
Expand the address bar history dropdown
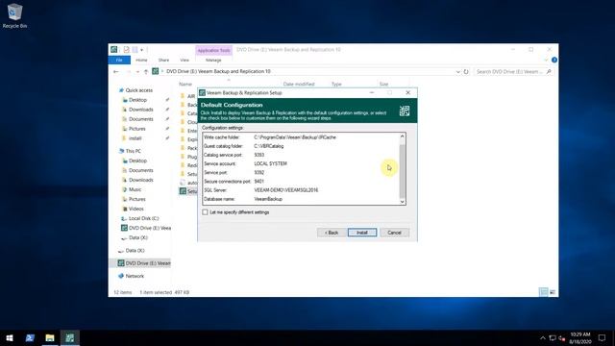[x=457, y=72]
